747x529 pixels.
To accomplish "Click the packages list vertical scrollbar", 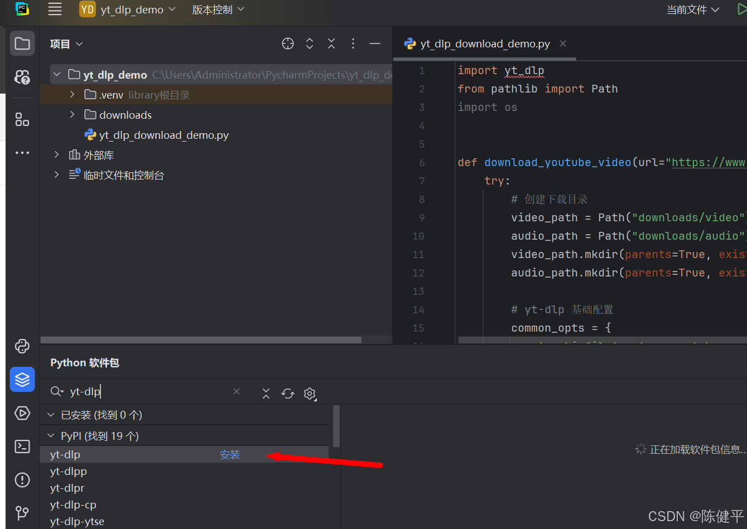I will pos(336,426).
